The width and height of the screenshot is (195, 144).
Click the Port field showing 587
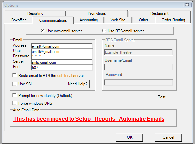click(62, 67)
